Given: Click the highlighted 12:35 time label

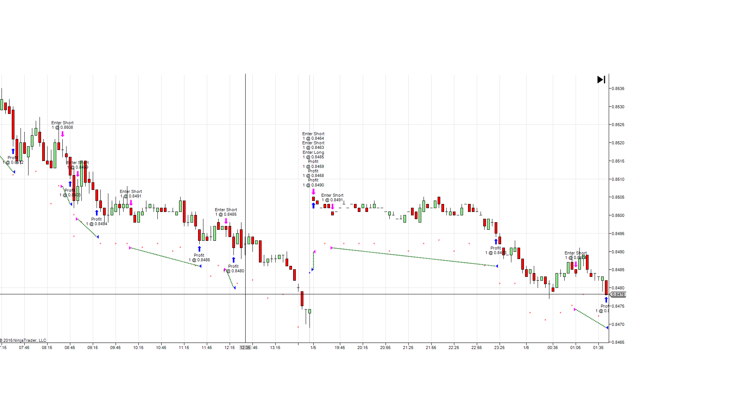Looking at the screenshot, I should (x=245, y=348).
